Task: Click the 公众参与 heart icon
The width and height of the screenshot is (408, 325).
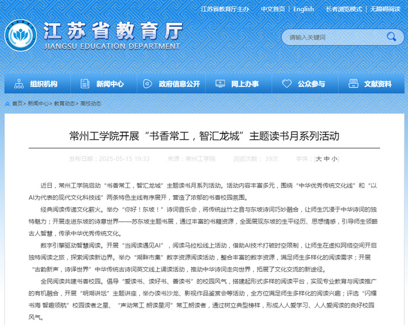Action: pyautogui.click(x=287, y=84)
